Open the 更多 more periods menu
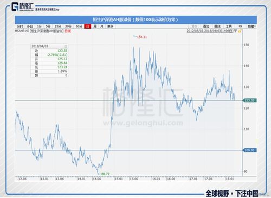This screenshot has width=271, height=198. pos(110,27)
